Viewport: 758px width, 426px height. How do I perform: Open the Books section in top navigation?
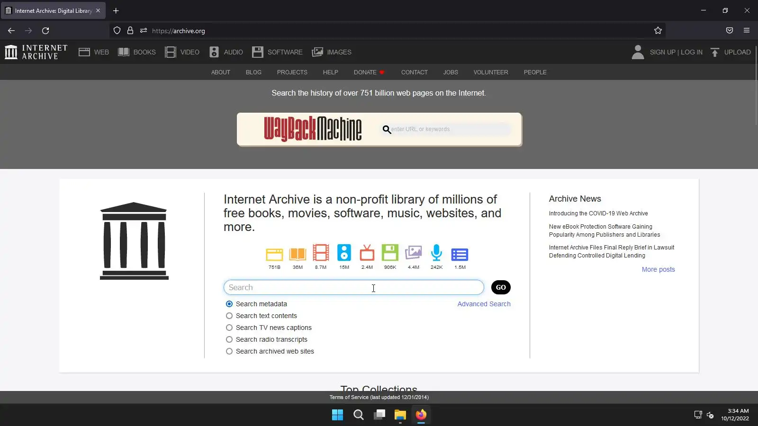[x=137, y=52]
